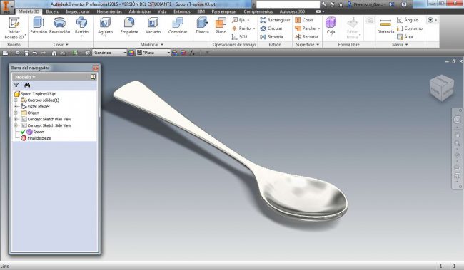Open the Genérico material dropdown

(110, 53)
